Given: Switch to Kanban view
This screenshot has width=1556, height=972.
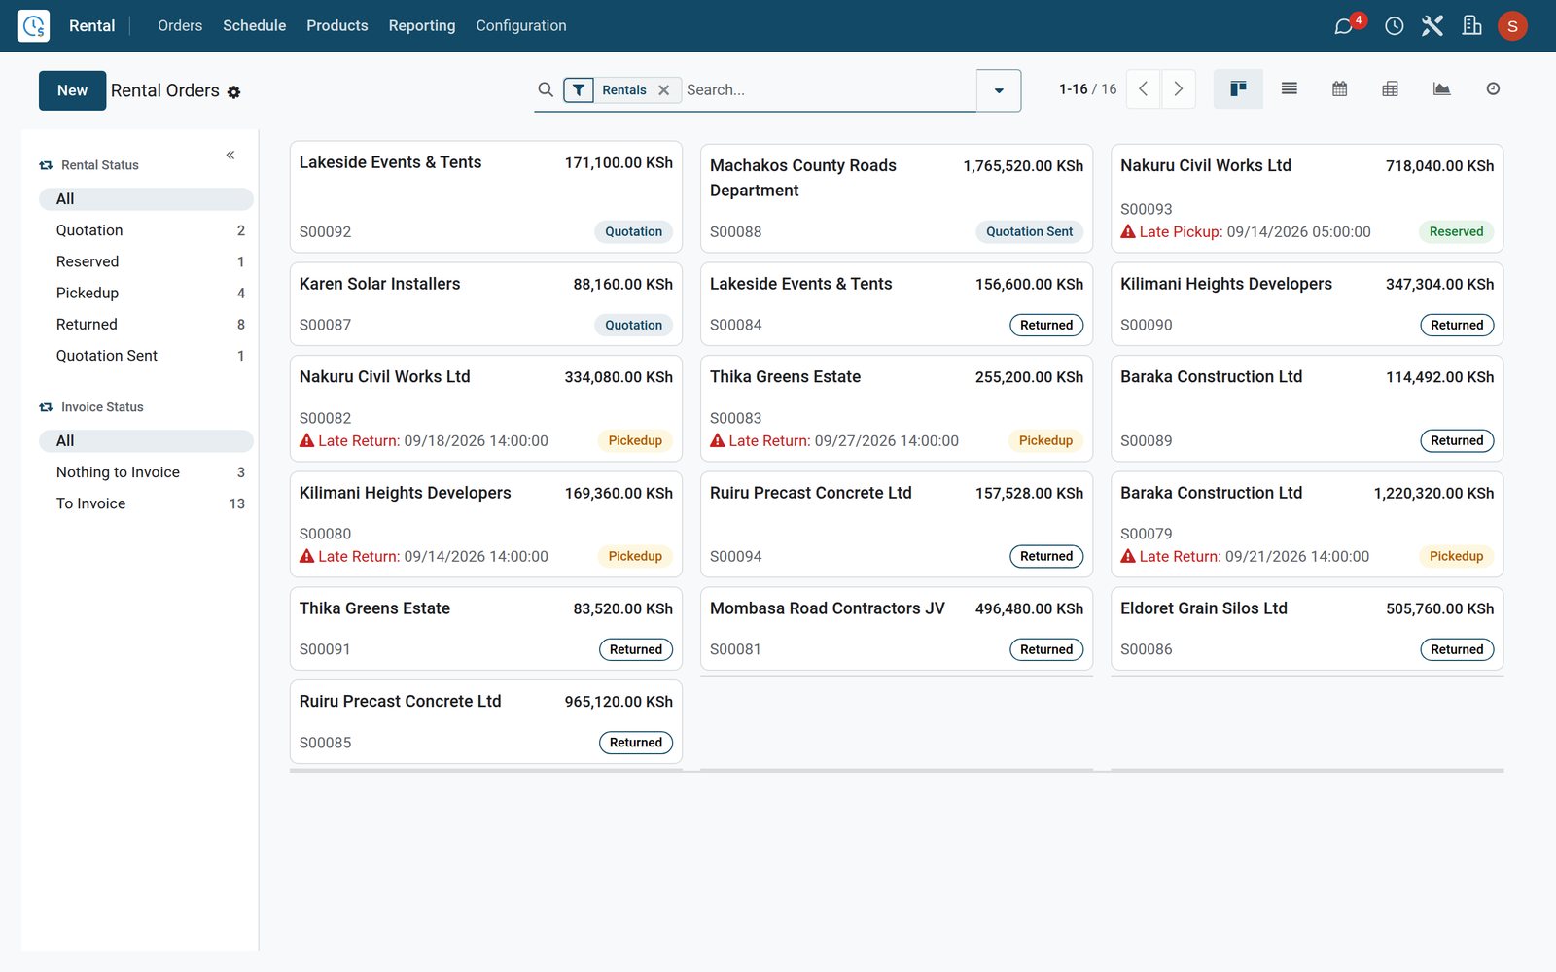Looking at the screenshot, I should tap(1238, 89).
